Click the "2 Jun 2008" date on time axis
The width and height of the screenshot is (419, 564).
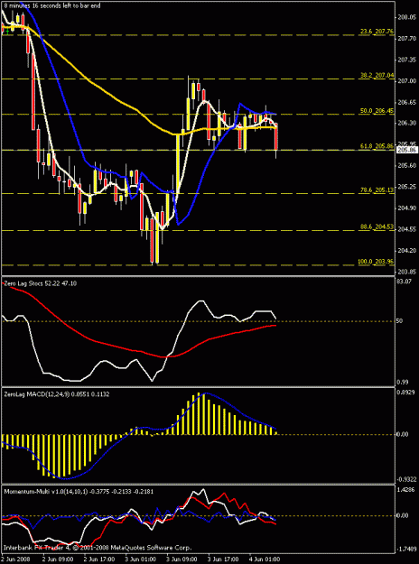pos(14,559)
